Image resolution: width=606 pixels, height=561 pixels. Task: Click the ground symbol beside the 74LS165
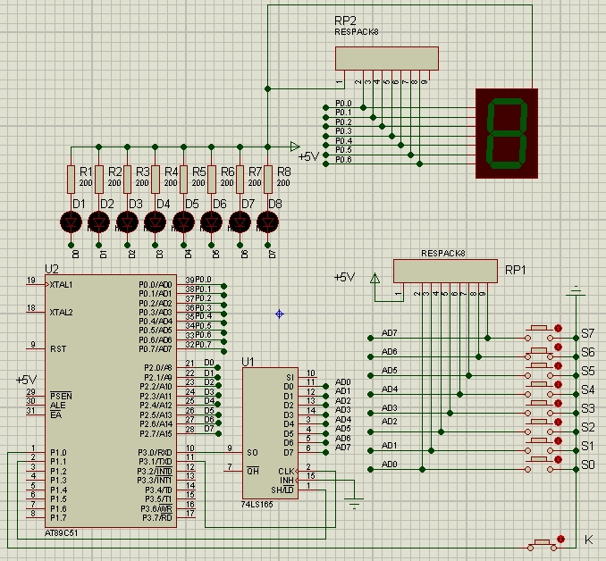[x=354, y=502]
